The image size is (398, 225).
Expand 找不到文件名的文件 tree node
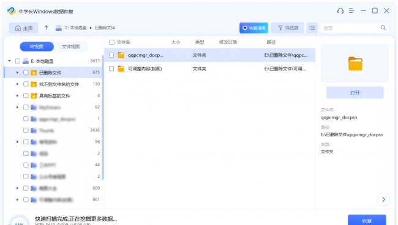tap(17, 84)
